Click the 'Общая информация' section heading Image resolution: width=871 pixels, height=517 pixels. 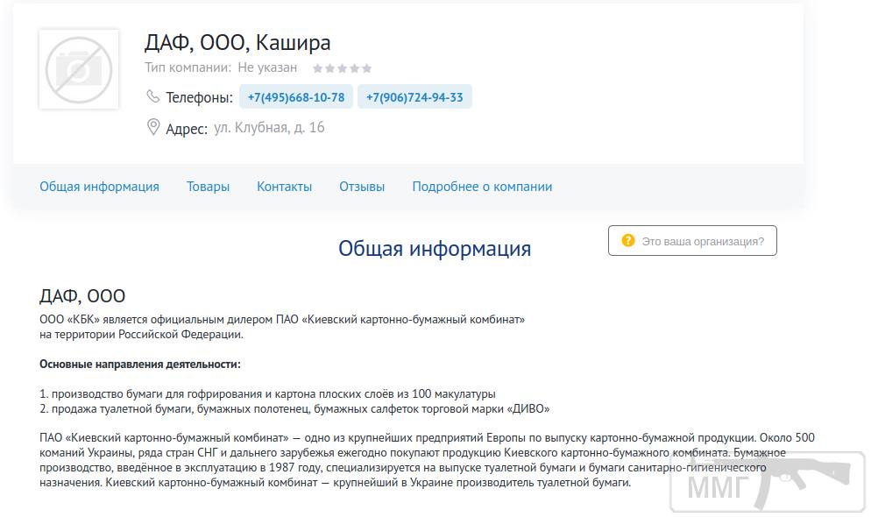pyautogui.click(x=435, y=248)
